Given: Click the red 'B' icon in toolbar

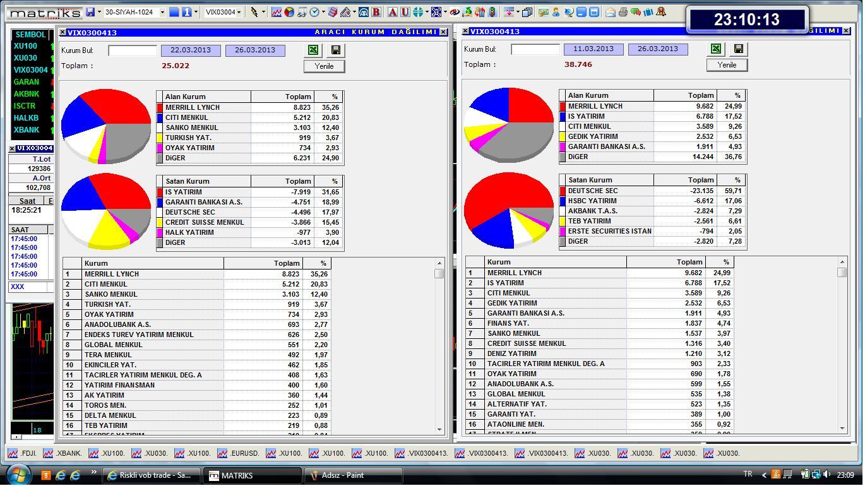Looking at the screenshot, I should (376, 12).
